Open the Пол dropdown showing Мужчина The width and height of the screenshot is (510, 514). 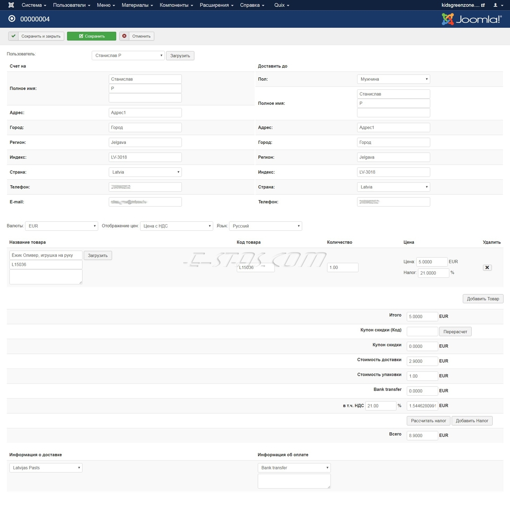pyautogui.click(x=393, y=79)
